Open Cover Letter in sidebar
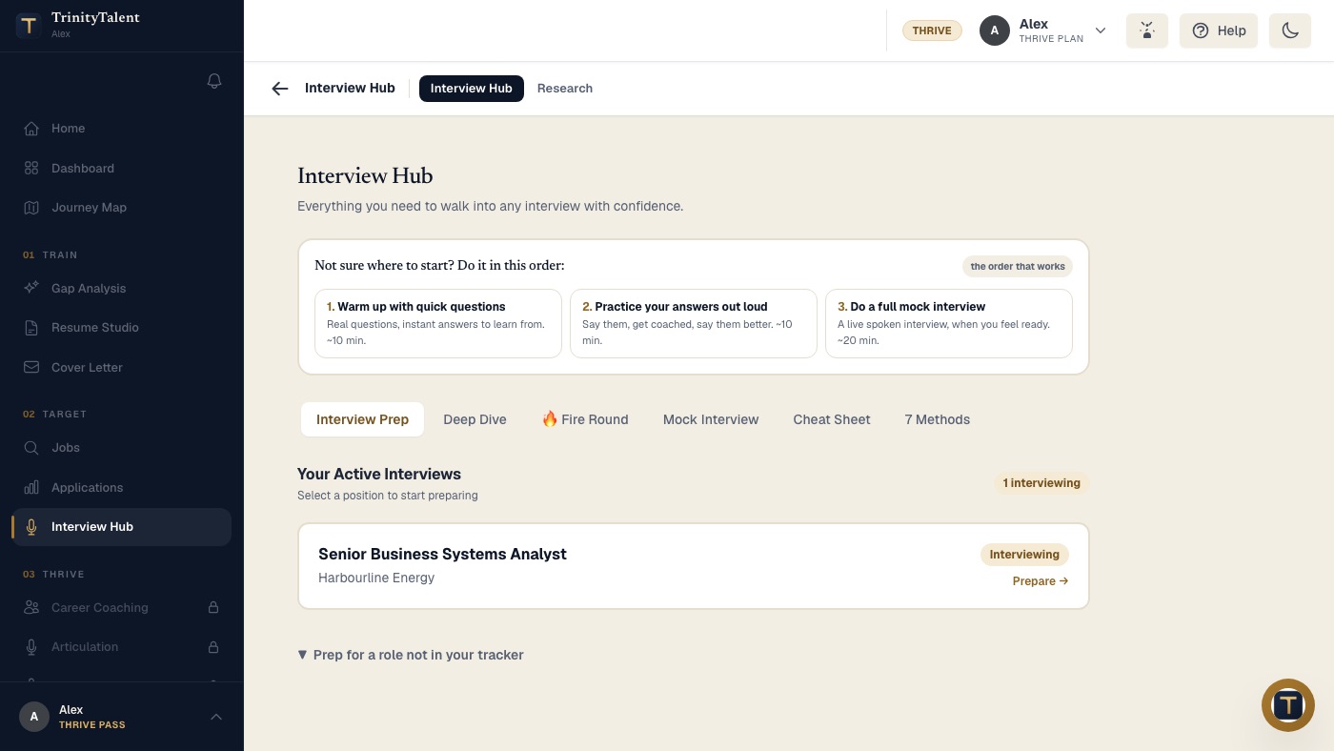Screen dimensions: 1334x751 click(122, 367)
